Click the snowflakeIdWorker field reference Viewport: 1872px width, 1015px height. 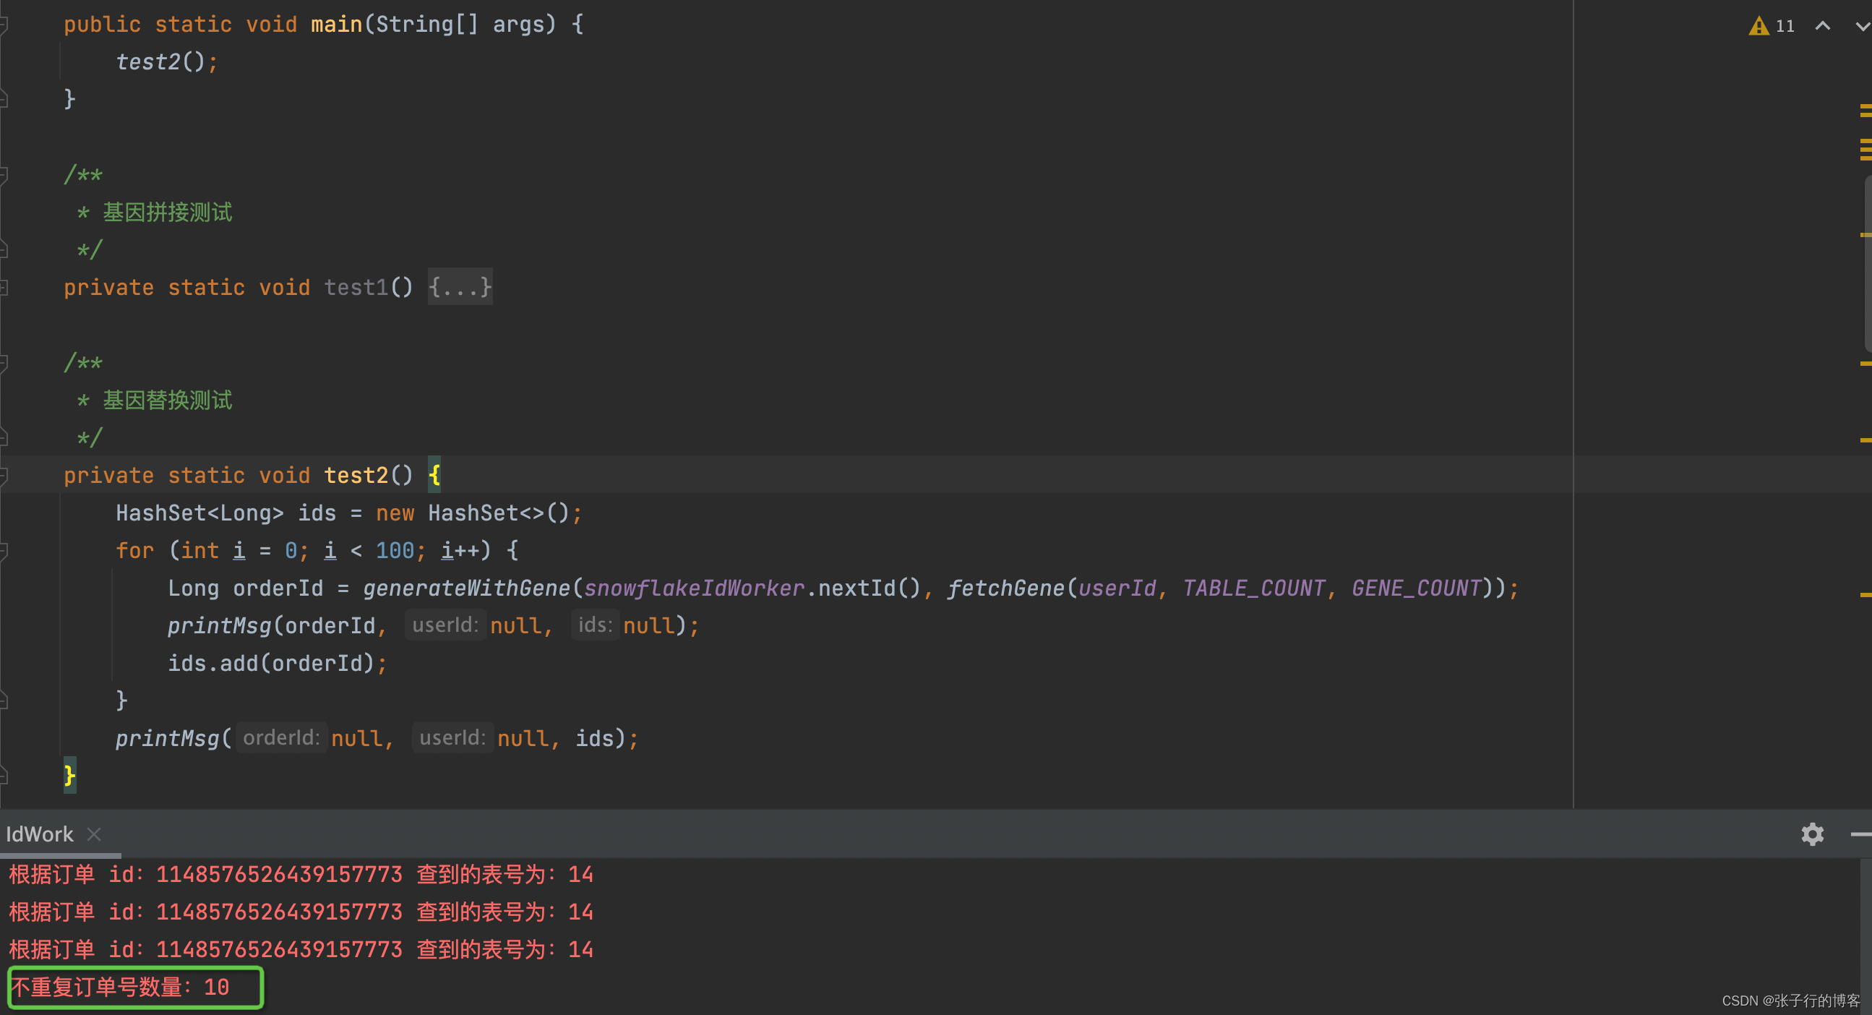[694, 588]
